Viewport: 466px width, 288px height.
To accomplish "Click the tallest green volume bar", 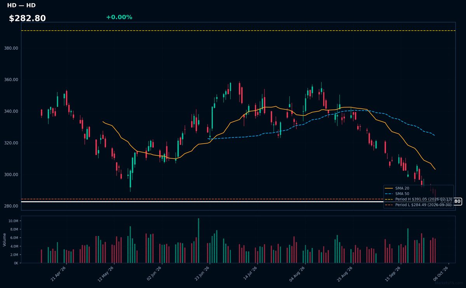I will click(198, 241).
